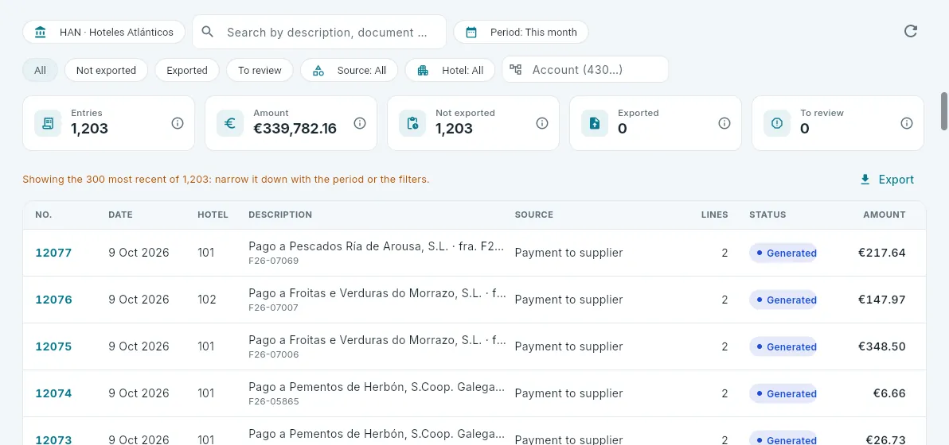Focus the search by description field
The image size is (949, 445).
pos(319,32)
